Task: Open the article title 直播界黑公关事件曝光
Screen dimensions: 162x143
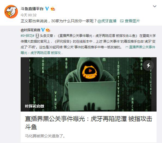Action: tap(89, 123)
